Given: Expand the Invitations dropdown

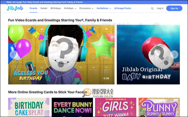Looking at the screenshot, I should 104,8.
